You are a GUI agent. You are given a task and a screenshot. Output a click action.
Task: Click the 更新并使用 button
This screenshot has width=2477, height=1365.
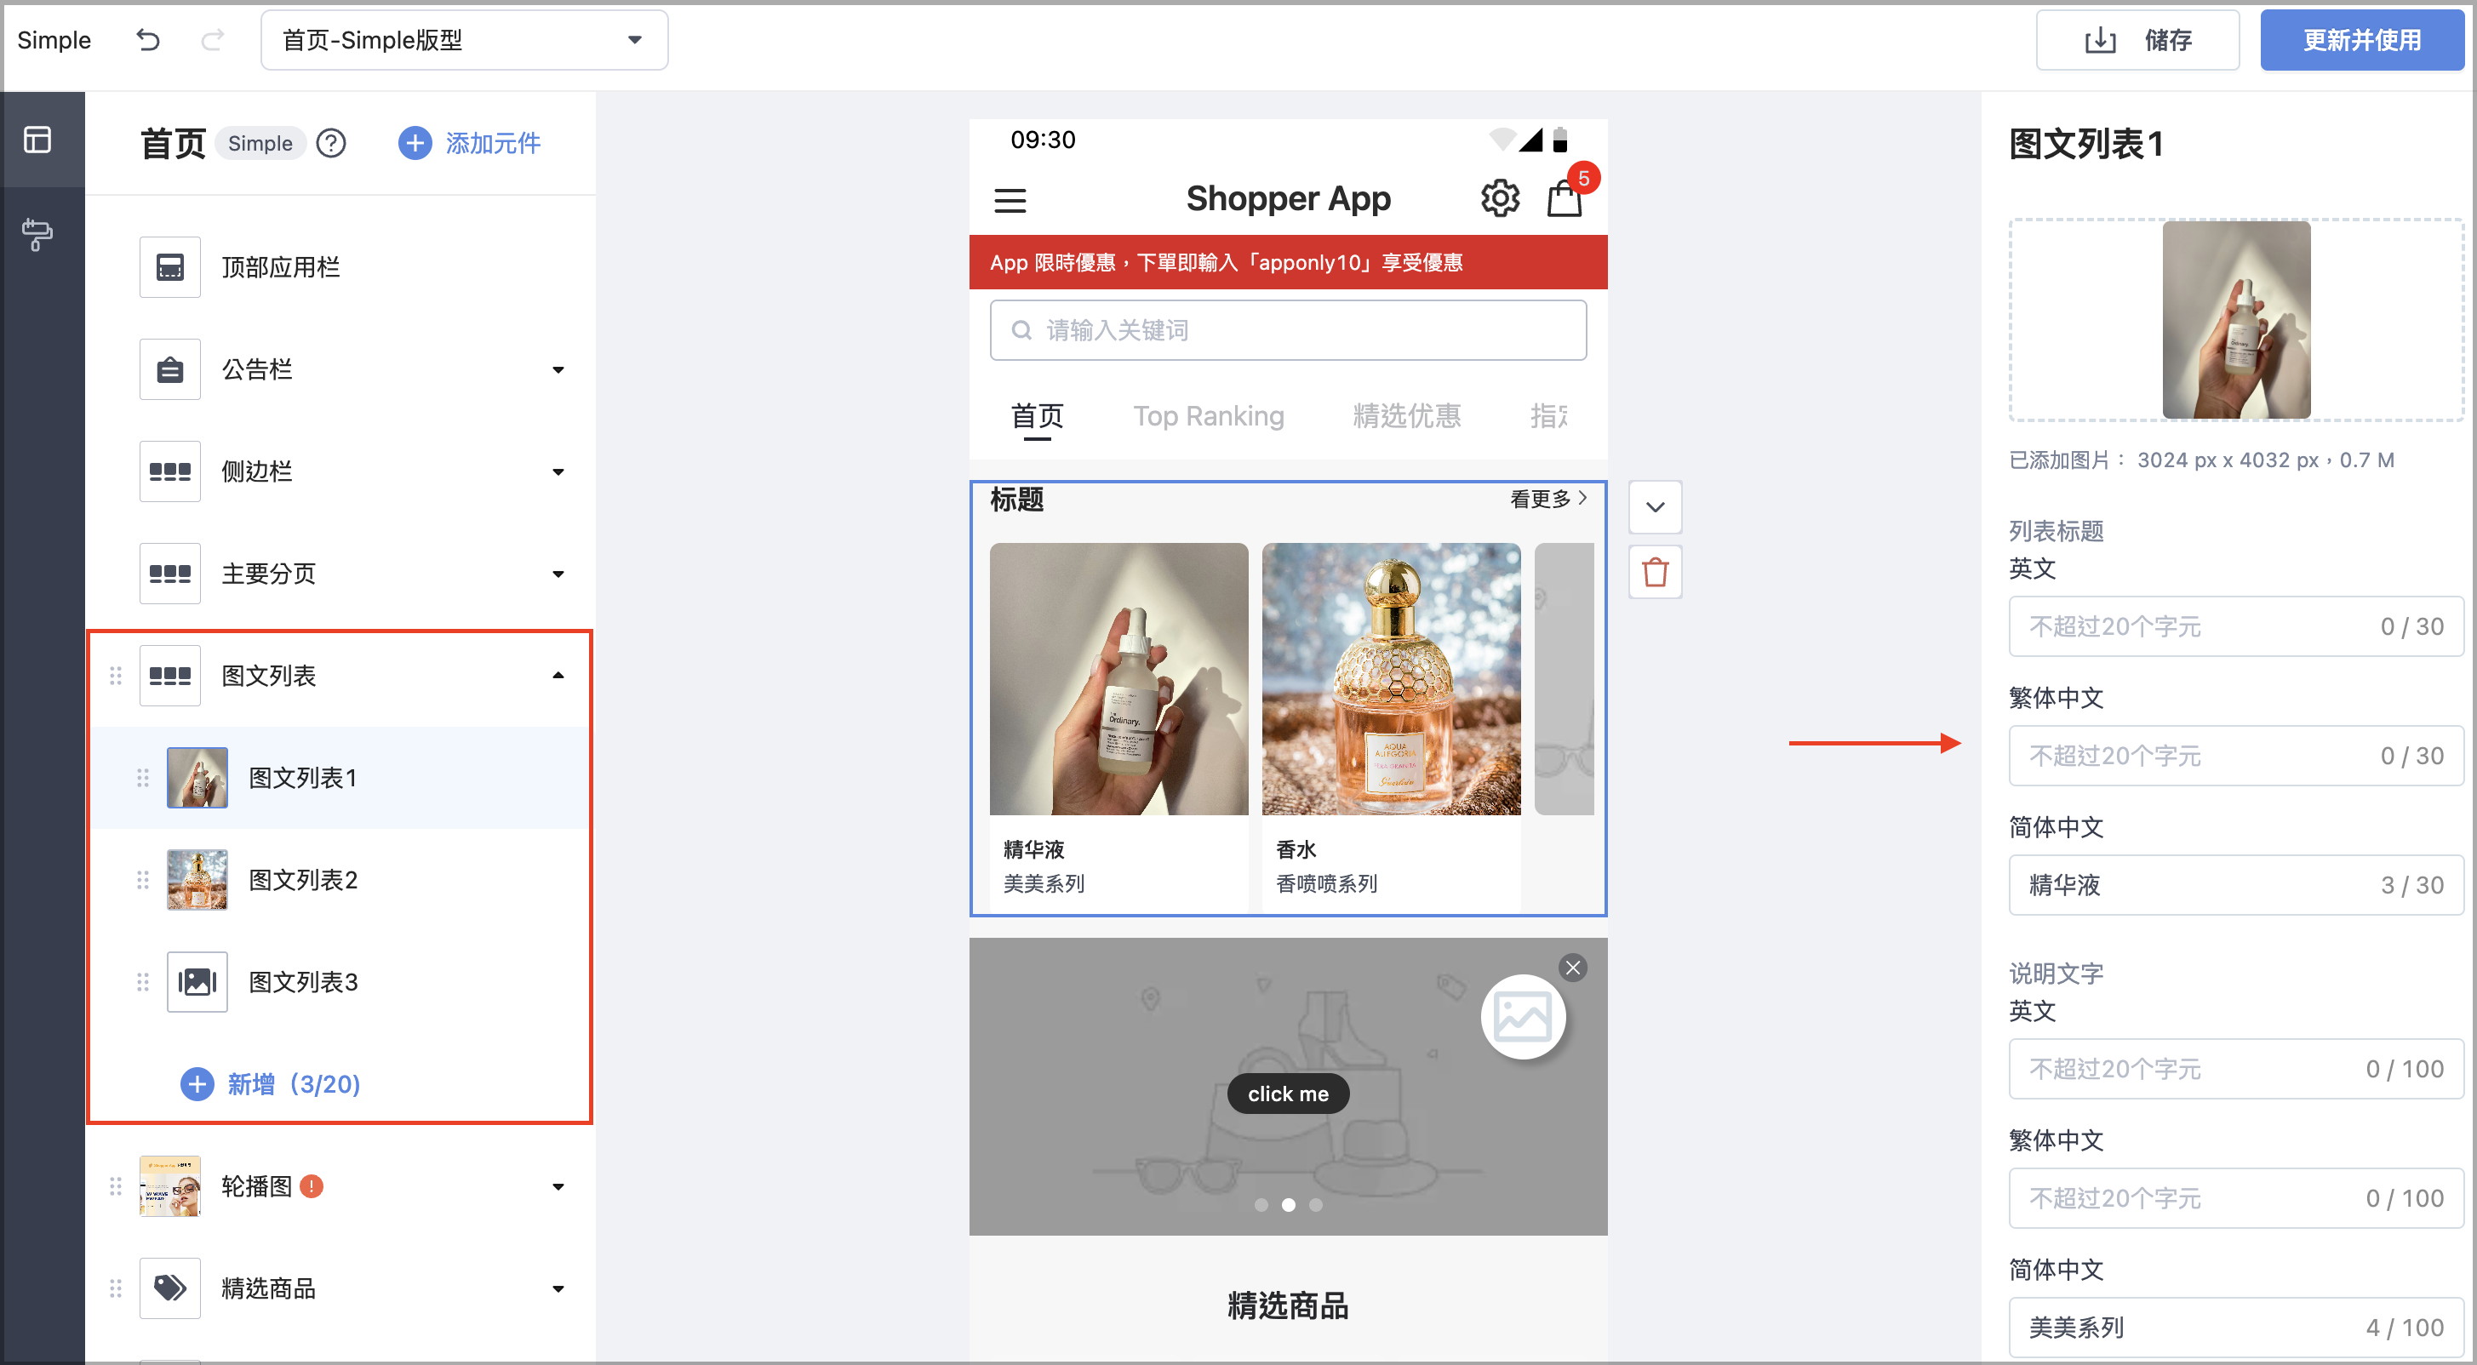[2361, 40]
